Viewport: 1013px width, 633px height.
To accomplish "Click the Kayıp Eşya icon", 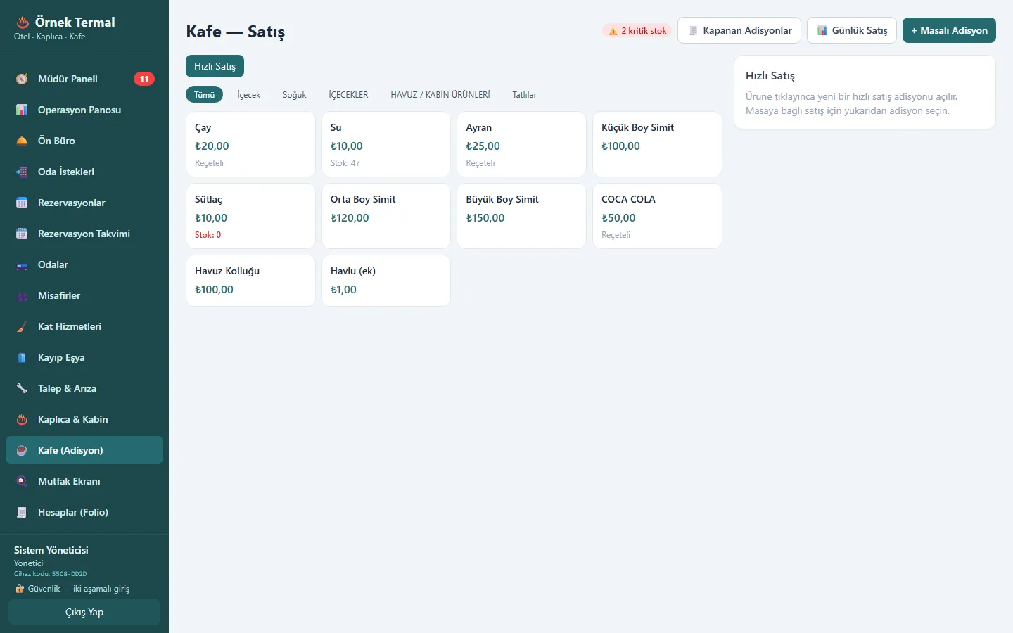I will coord(22,357).
